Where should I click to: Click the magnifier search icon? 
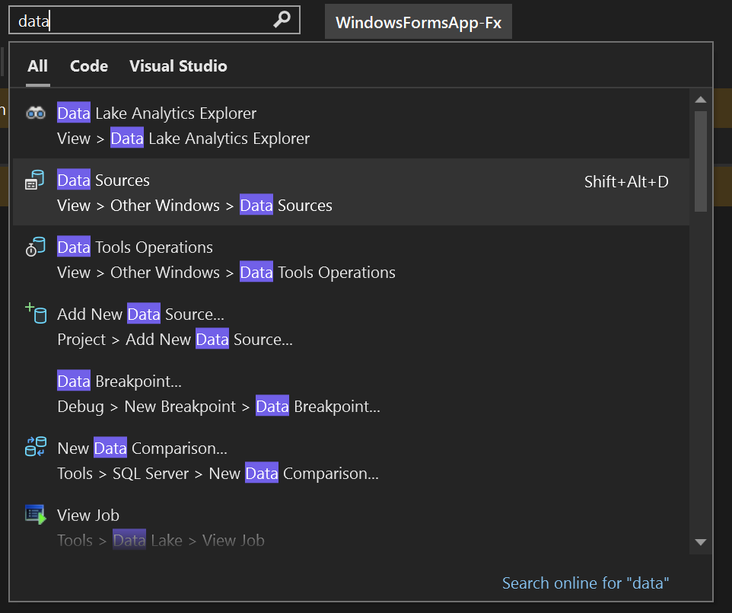pyautogui.click(x=282, y=21)
